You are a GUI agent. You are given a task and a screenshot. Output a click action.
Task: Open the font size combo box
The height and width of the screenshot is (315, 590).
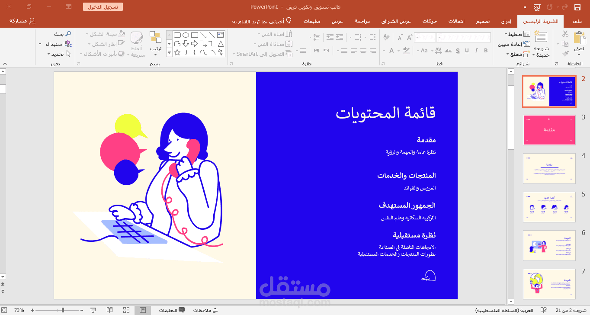[x=425, y=38]
